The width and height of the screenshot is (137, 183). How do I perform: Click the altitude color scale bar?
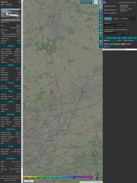point(58,177)
